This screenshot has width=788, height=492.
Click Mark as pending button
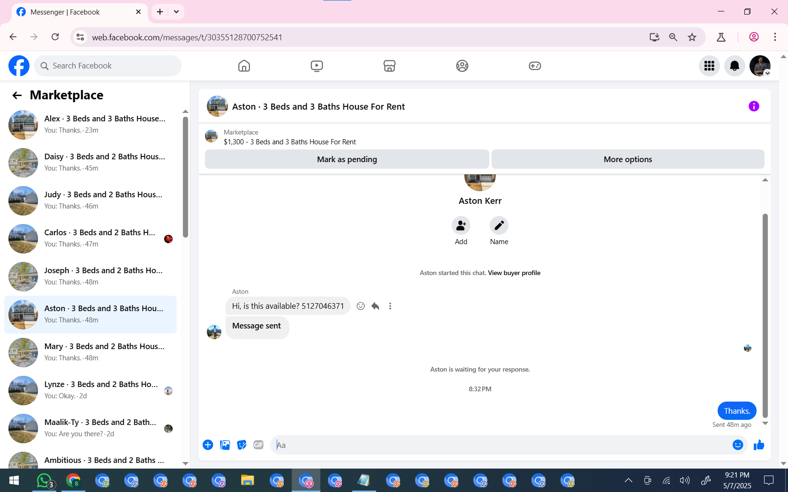pos(347,159)
